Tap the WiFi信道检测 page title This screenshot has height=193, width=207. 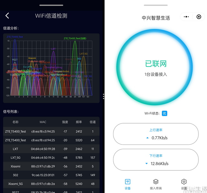point(51,16)
